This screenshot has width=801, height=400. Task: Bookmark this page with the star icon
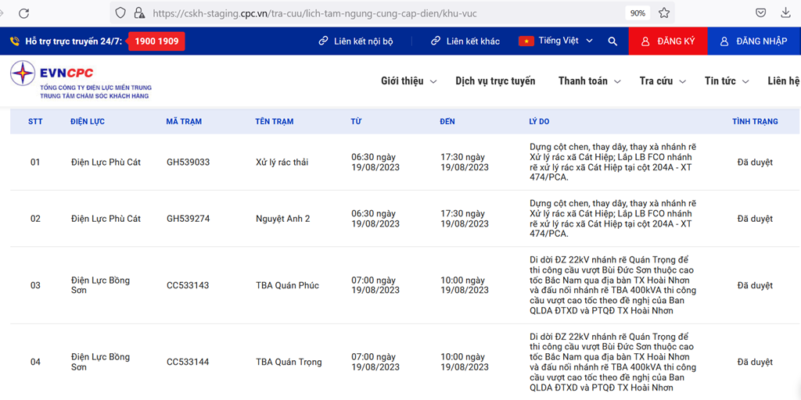coord(663,13)
